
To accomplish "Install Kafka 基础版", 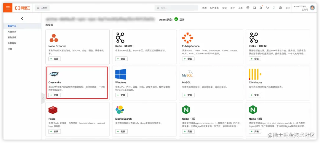I will coord(121,59).
